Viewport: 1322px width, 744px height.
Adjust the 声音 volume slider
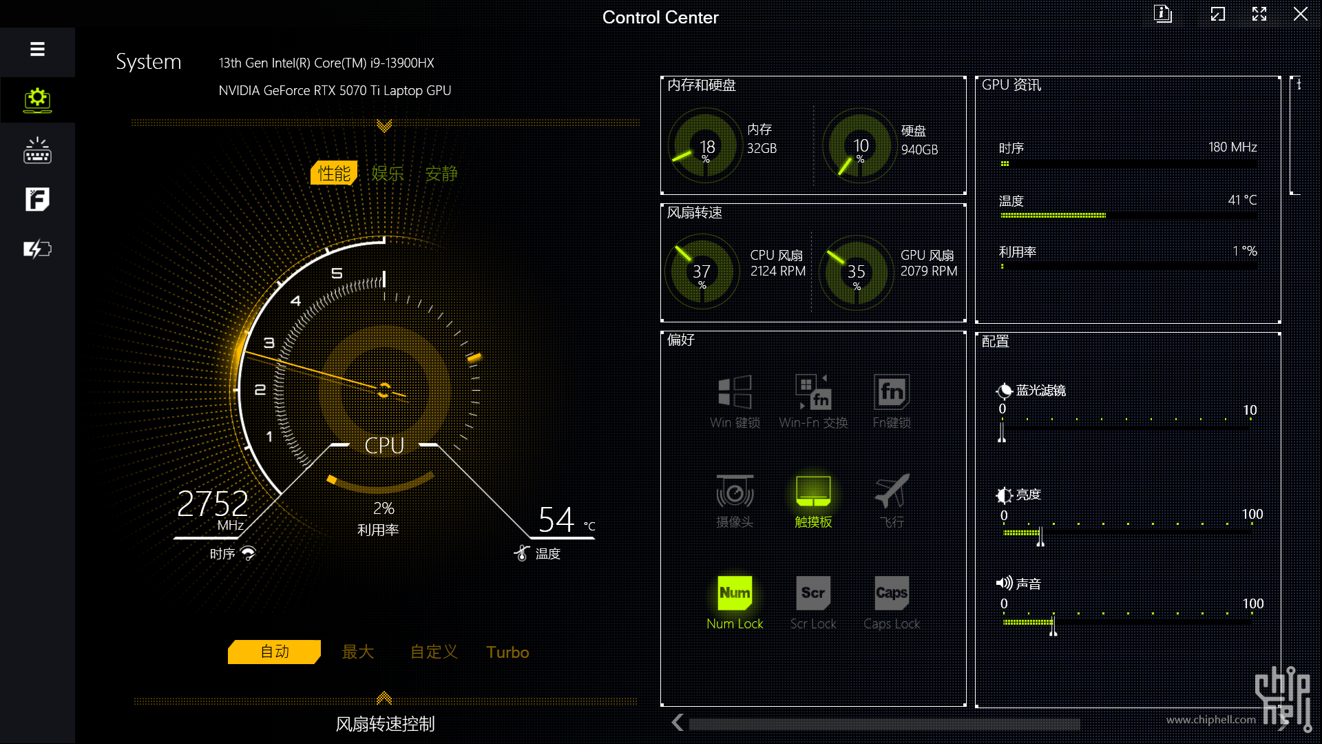(1126, 623)
